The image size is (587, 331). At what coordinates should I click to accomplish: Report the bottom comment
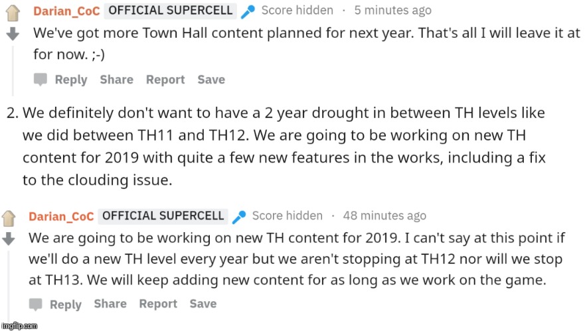pyautogui.click(x=158, y=304)
